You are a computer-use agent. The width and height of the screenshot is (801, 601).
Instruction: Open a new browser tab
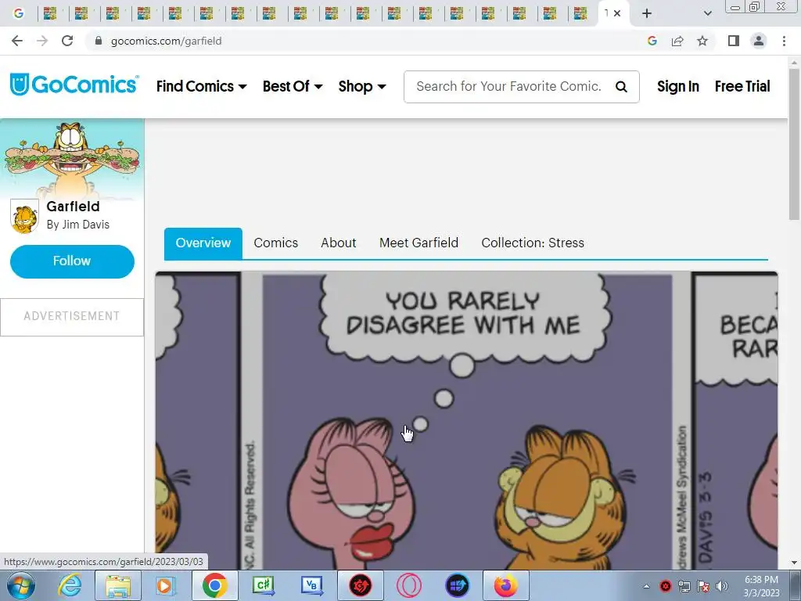click(647, 13)
